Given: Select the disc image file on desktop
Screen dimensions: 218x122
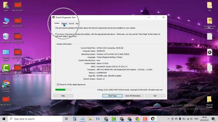Looking at the screenshot, I should [x=210, y=52].
